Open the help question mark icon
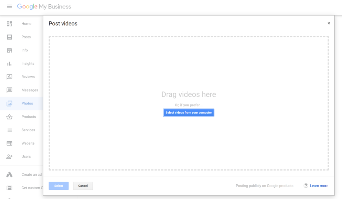342x199 pixels. pyautogui.click(x=306, y=186)
